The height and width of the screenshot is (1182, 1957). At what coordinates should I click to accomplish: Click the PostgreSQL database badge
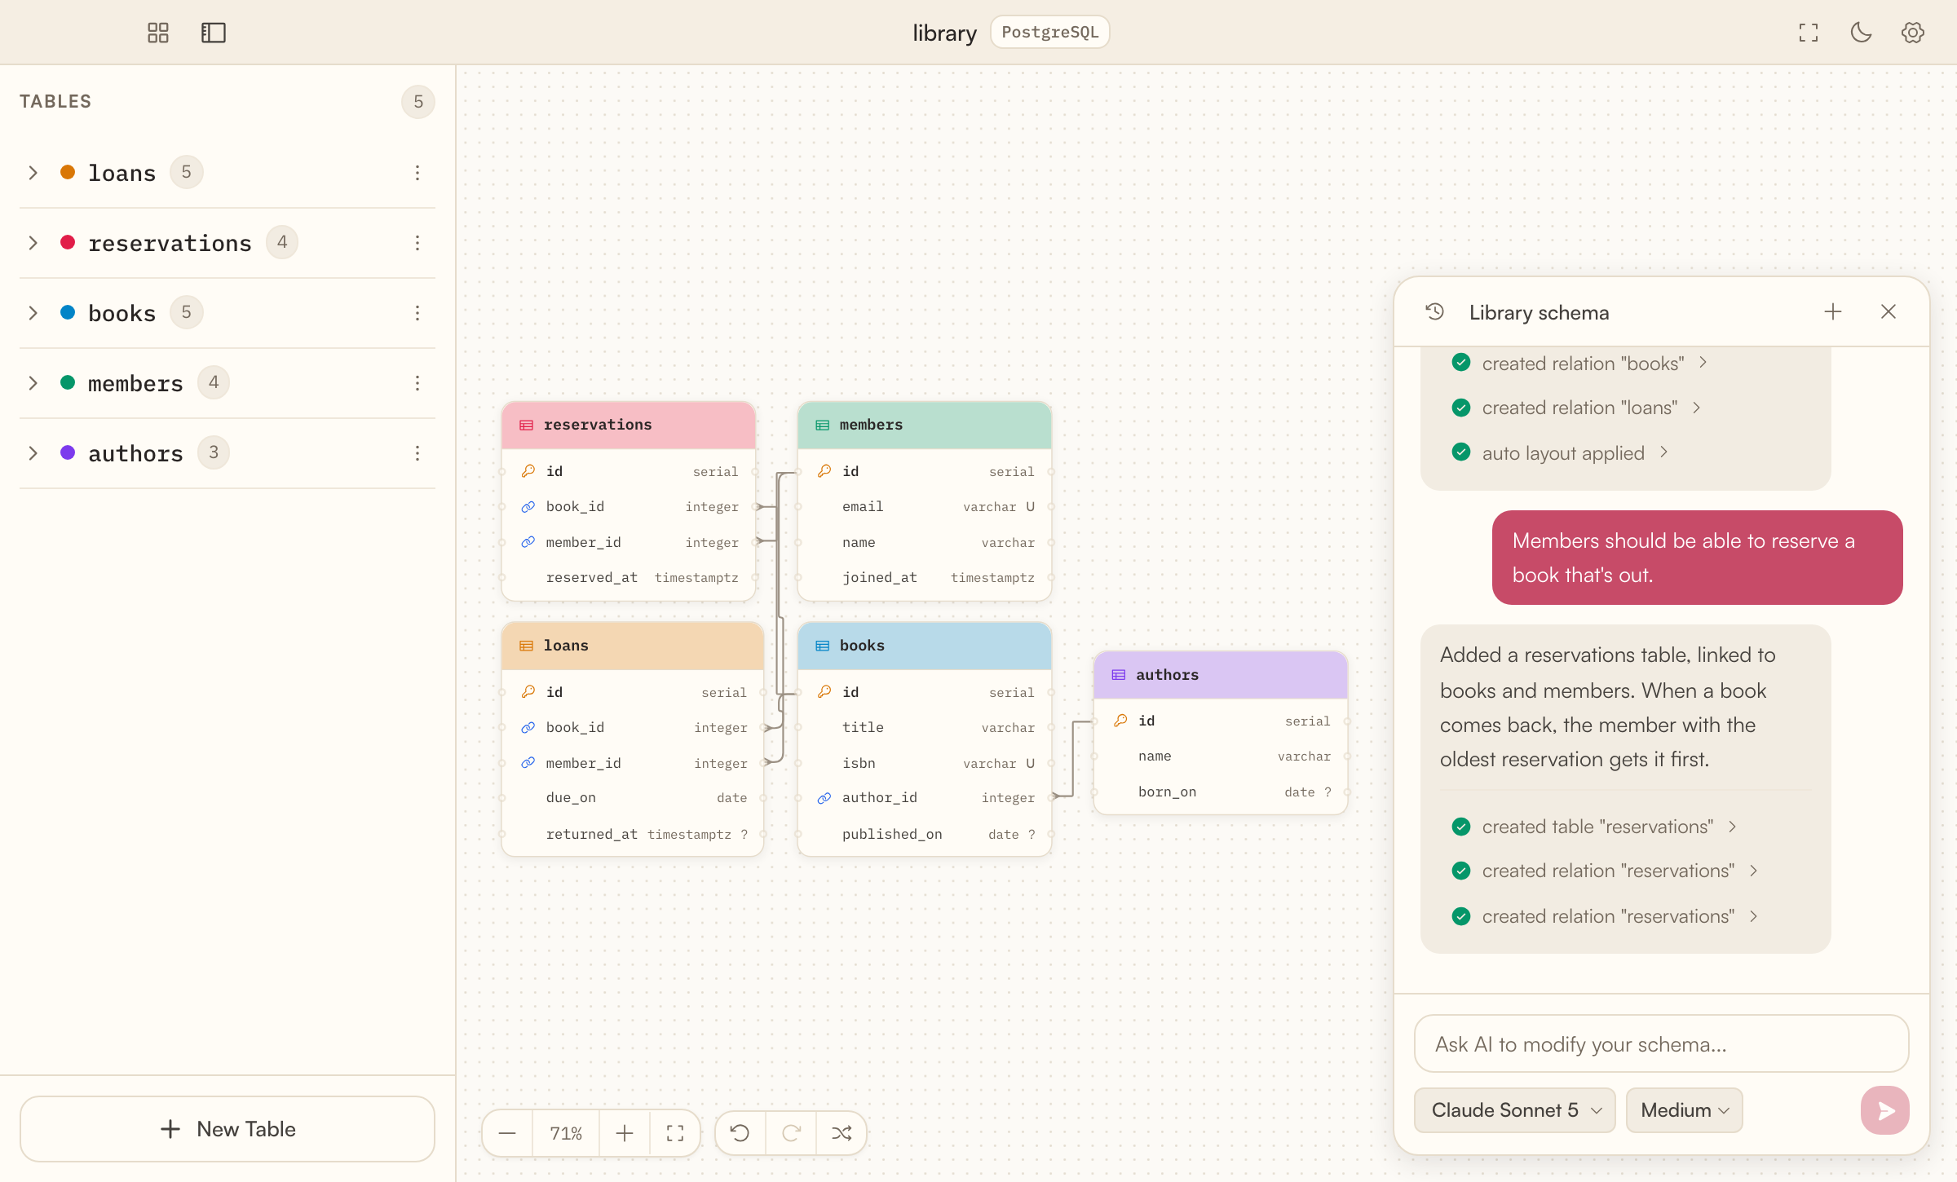click(1050, 33)
